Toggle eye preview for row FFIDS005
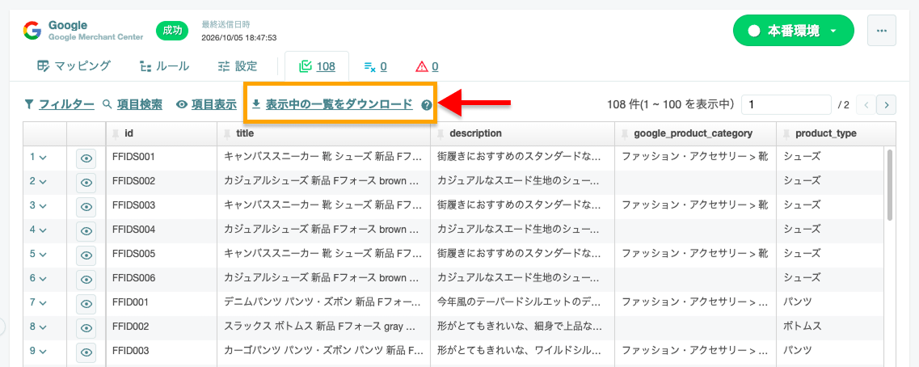 coord(86,255)
